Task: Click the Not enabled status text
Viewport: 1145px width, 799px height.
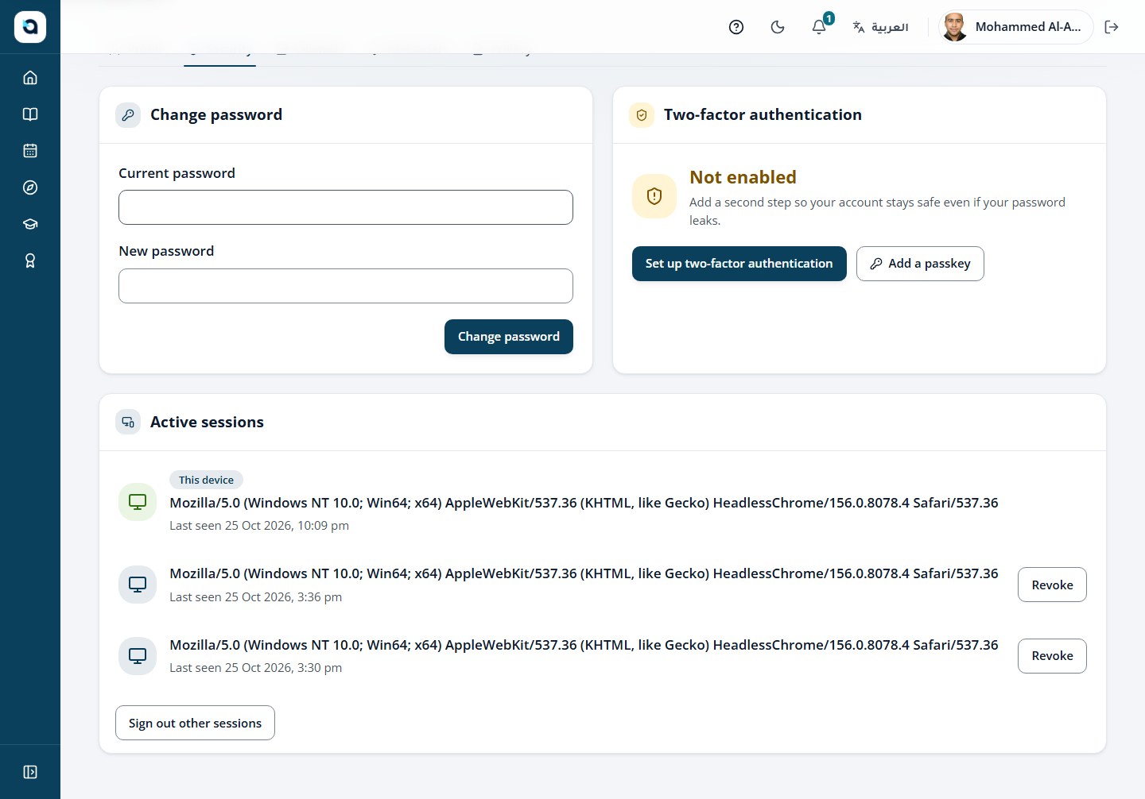Action: point(743,177)
